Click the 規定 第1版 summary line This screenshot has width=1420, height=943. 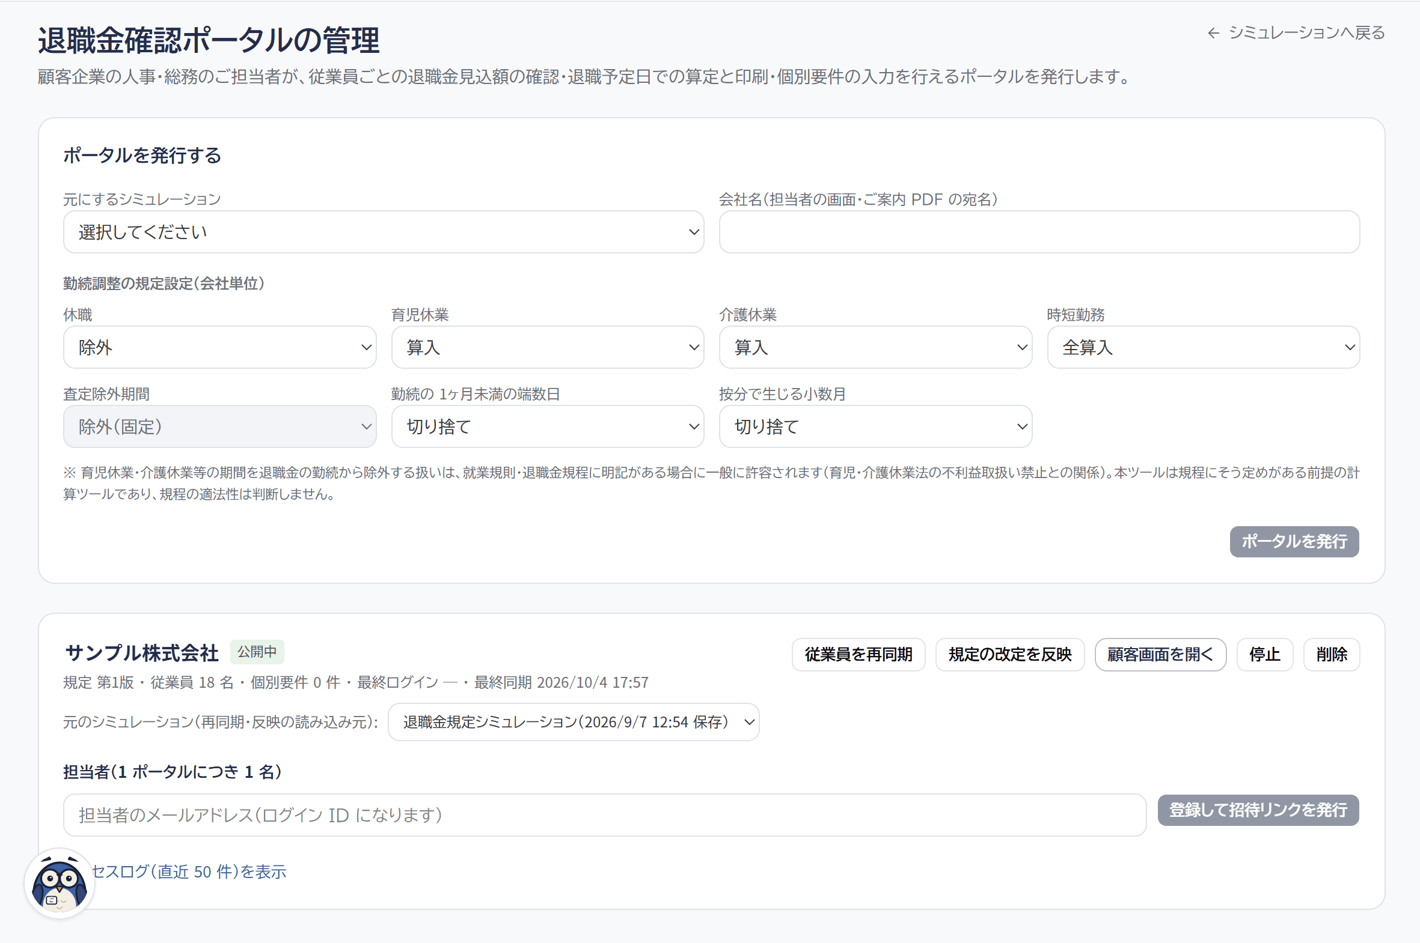tap(356, 682)
